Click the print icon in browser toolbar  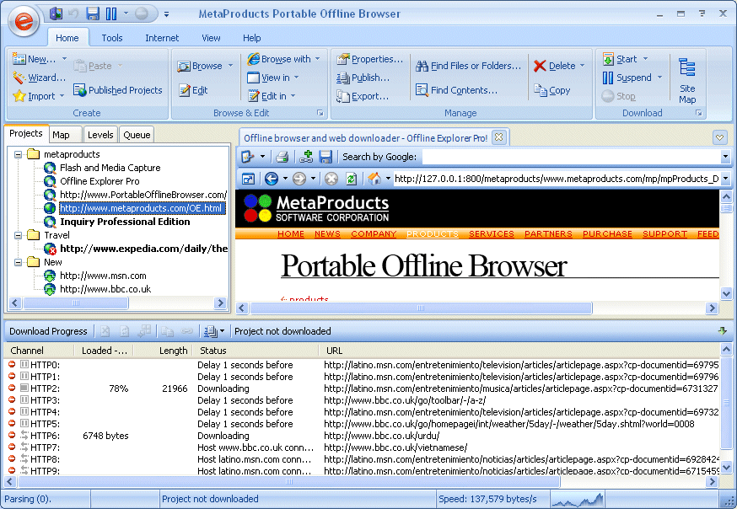(282, 157)
